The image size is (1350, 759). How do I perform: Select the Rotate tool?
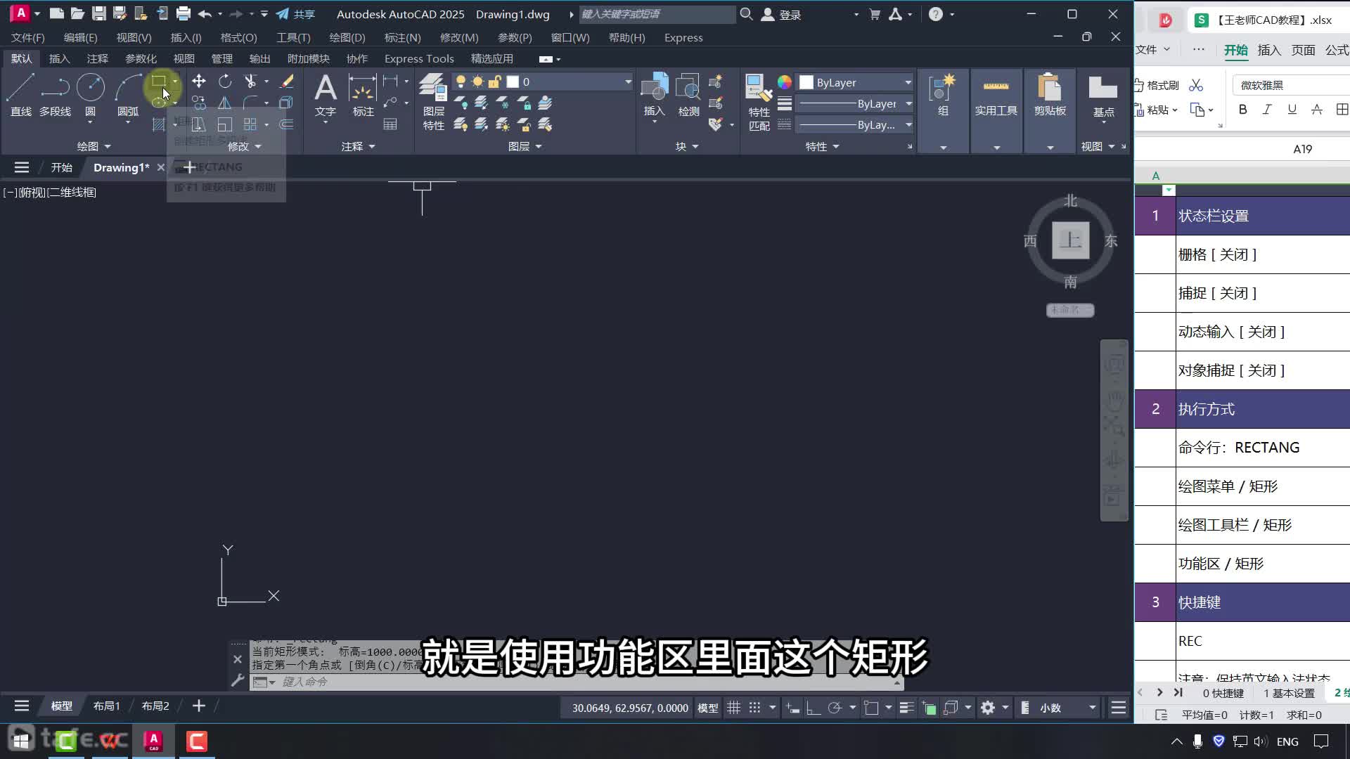(x=225, y=82)
